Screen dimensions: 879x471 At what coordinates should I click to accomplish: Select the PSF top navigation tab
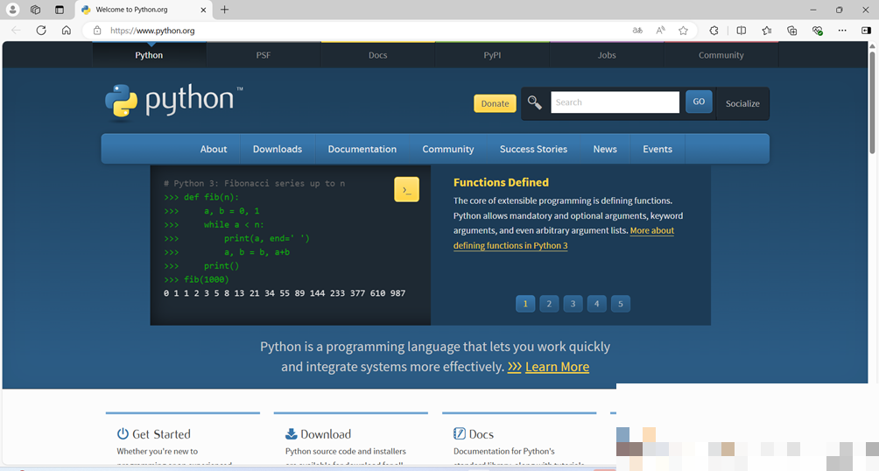264,55
